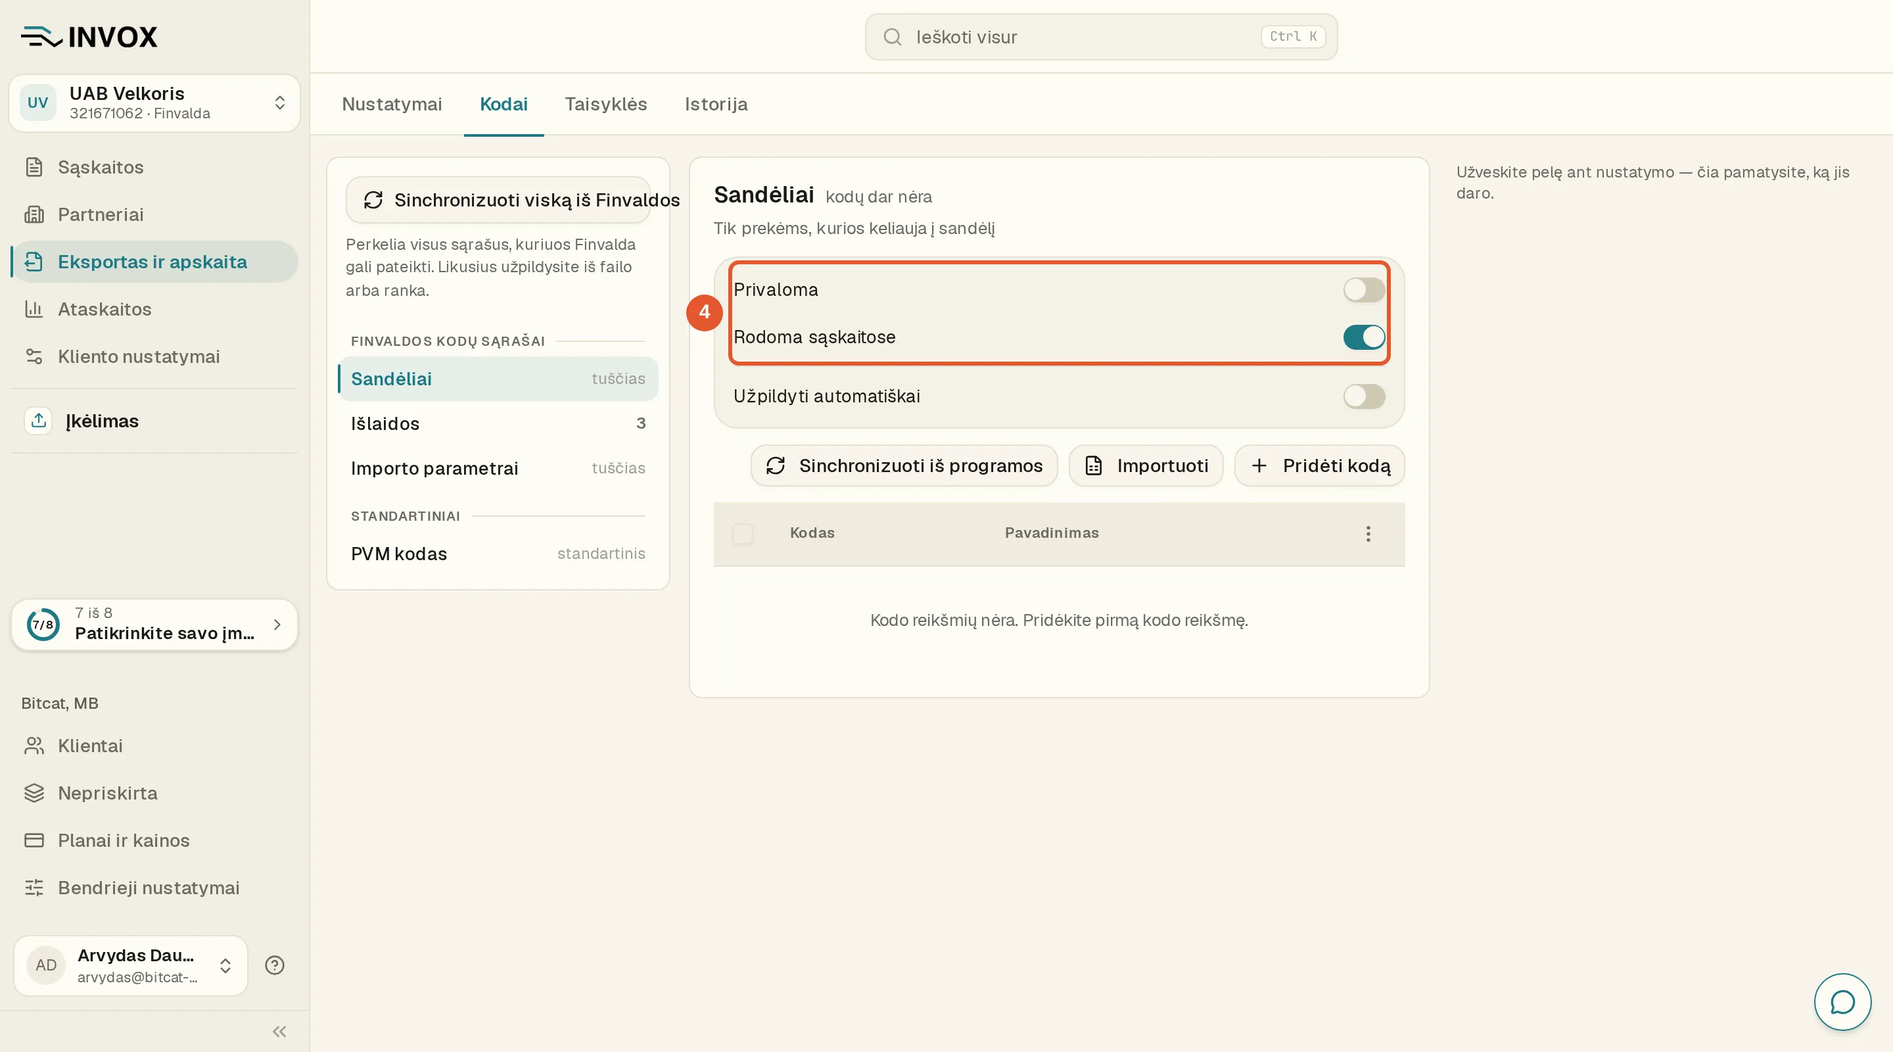Screen dimensions: 1893x1052
Task: Switch to the Nustatymai tab
Action: click(392, 105)
